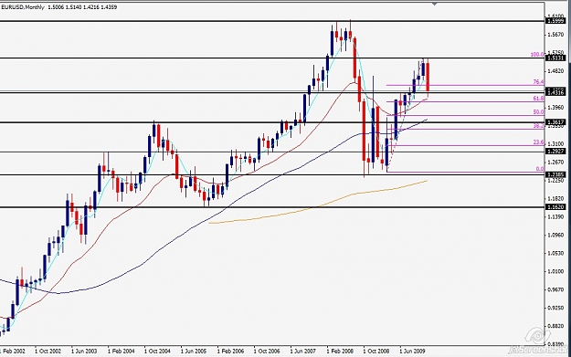This screenshot has width=571, height=357.
Task: Select the 1.2927 horizontal line price label
Action: 555,151
